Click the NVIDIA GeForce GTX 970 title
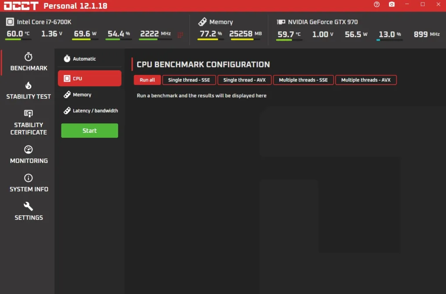 323,22
